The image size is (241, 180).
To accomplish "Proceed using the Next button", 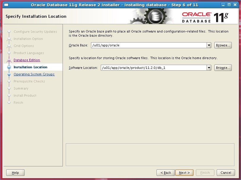I will [x=184, y=173].
